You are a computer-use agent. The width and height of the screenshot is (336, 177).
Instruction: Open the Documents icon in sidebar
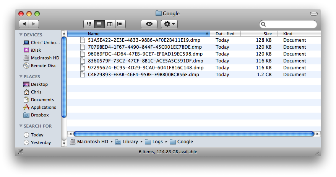click(x=26, y=100)
